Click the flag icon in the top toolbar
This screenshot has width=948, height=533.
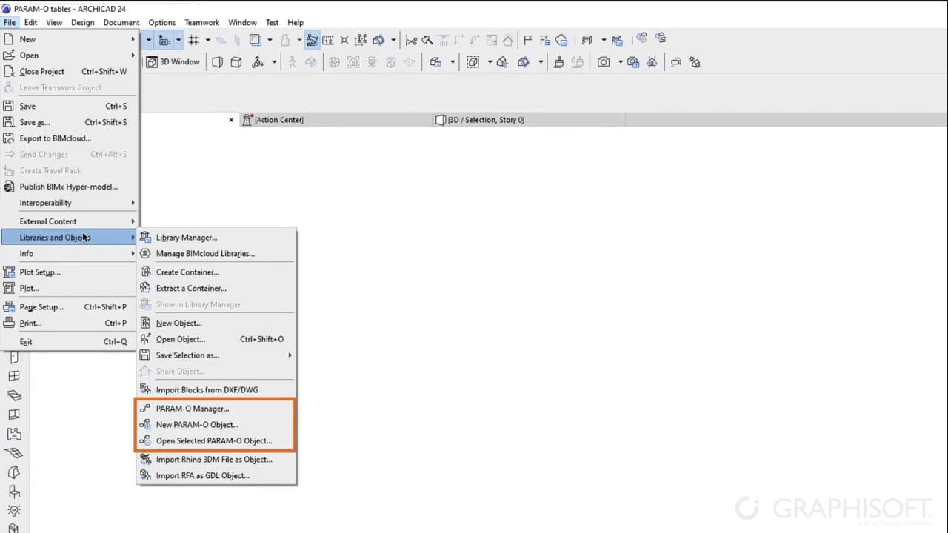coord(527,40)
